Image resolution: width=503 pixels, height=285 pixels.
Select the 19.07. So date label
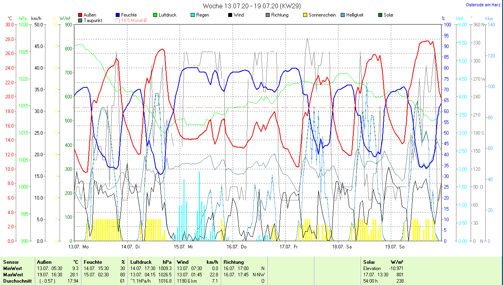click(x=394, y=247)
